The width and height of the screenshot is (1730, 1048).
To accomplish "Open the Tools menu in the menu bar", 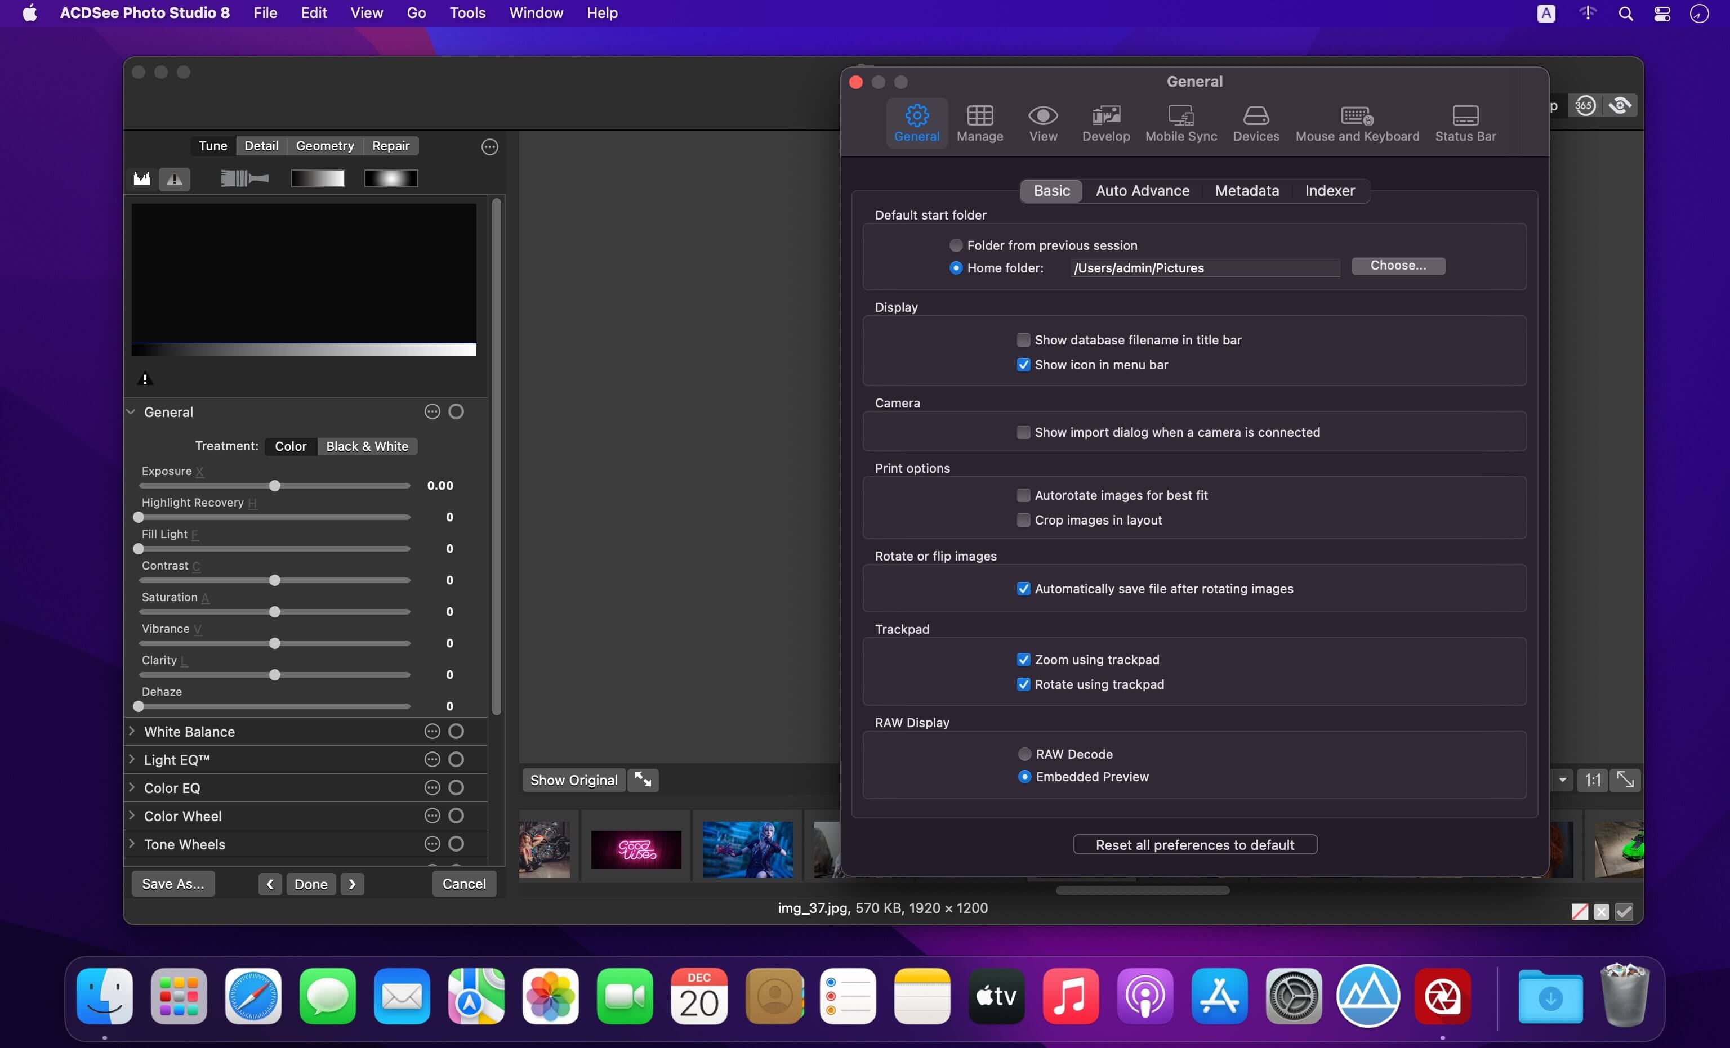I will point(467,12).
